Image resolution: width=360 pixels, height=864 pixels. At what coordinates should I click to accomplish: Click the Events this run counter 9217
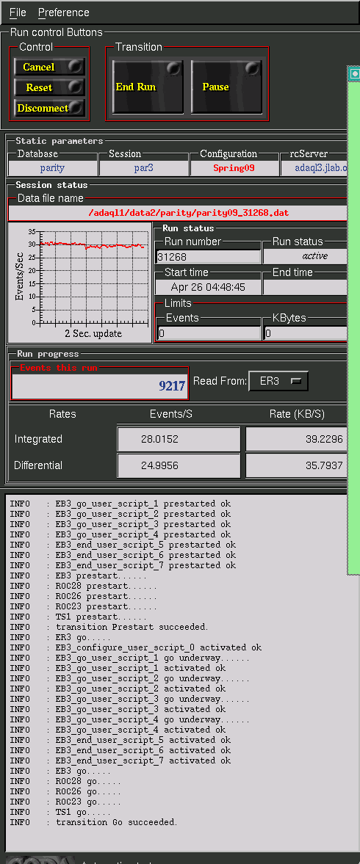click(100, 385)
